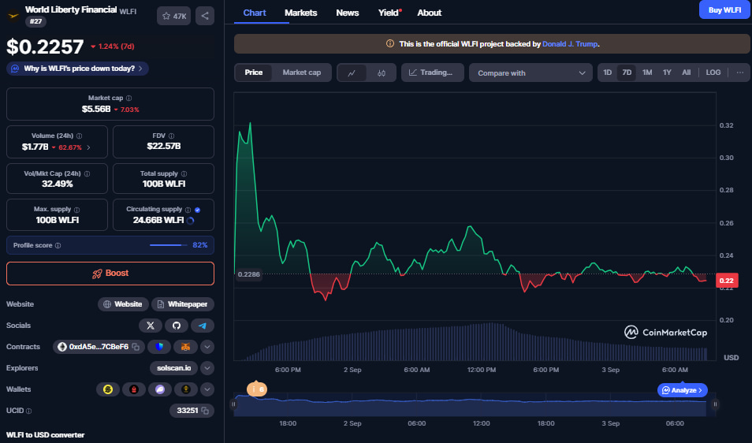Open info tooltip for FDV
The width and height of the screenshot is (752, 443).
171,136
